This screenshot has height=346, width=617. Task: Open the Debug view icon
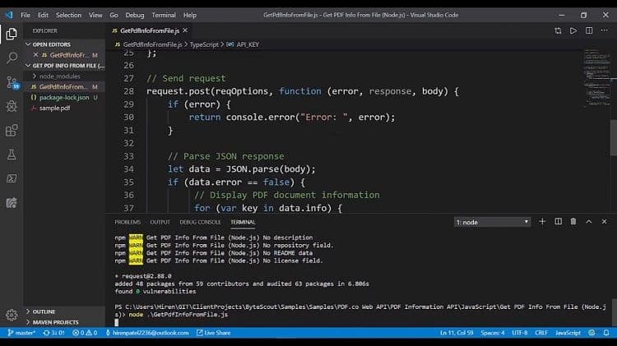coord(12,106)
